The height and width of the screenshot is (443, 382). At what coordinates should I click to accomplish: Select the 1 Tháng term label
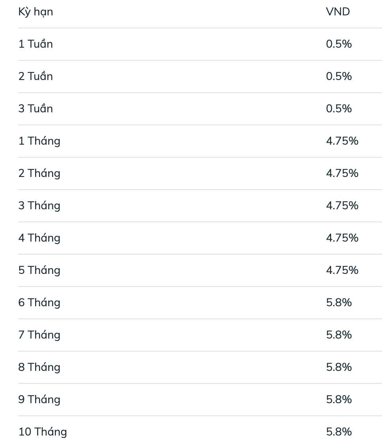click(x=39, y=141)
